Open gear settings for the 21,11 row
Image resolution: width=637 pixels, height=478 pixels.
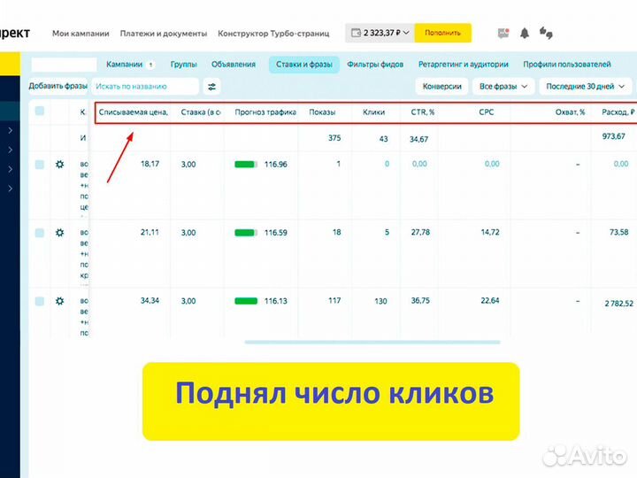pos(60,233)
